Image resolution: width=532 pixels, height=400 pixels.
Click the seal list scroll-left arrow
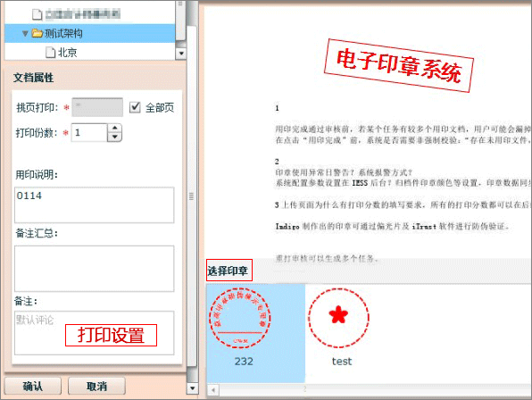tap(212, 390)
